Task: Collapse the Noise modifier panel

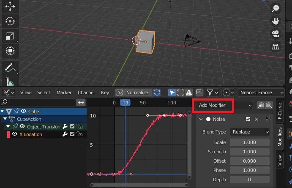Action: point(201,119)
